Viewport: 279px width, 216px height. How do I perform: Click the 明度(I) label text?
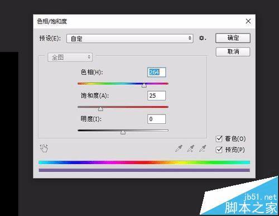pos(91,119)
